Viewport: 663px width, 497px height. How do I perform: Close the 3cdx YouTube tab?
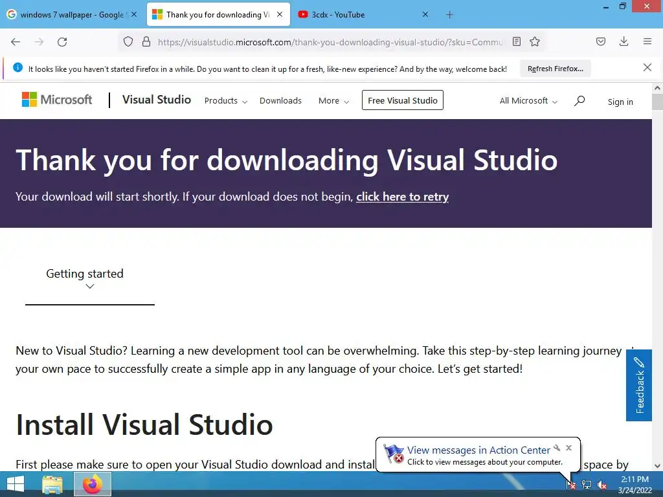425,14
